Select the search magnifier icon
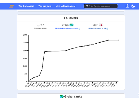This screenshot has height=104, width=139. point(87,6)
